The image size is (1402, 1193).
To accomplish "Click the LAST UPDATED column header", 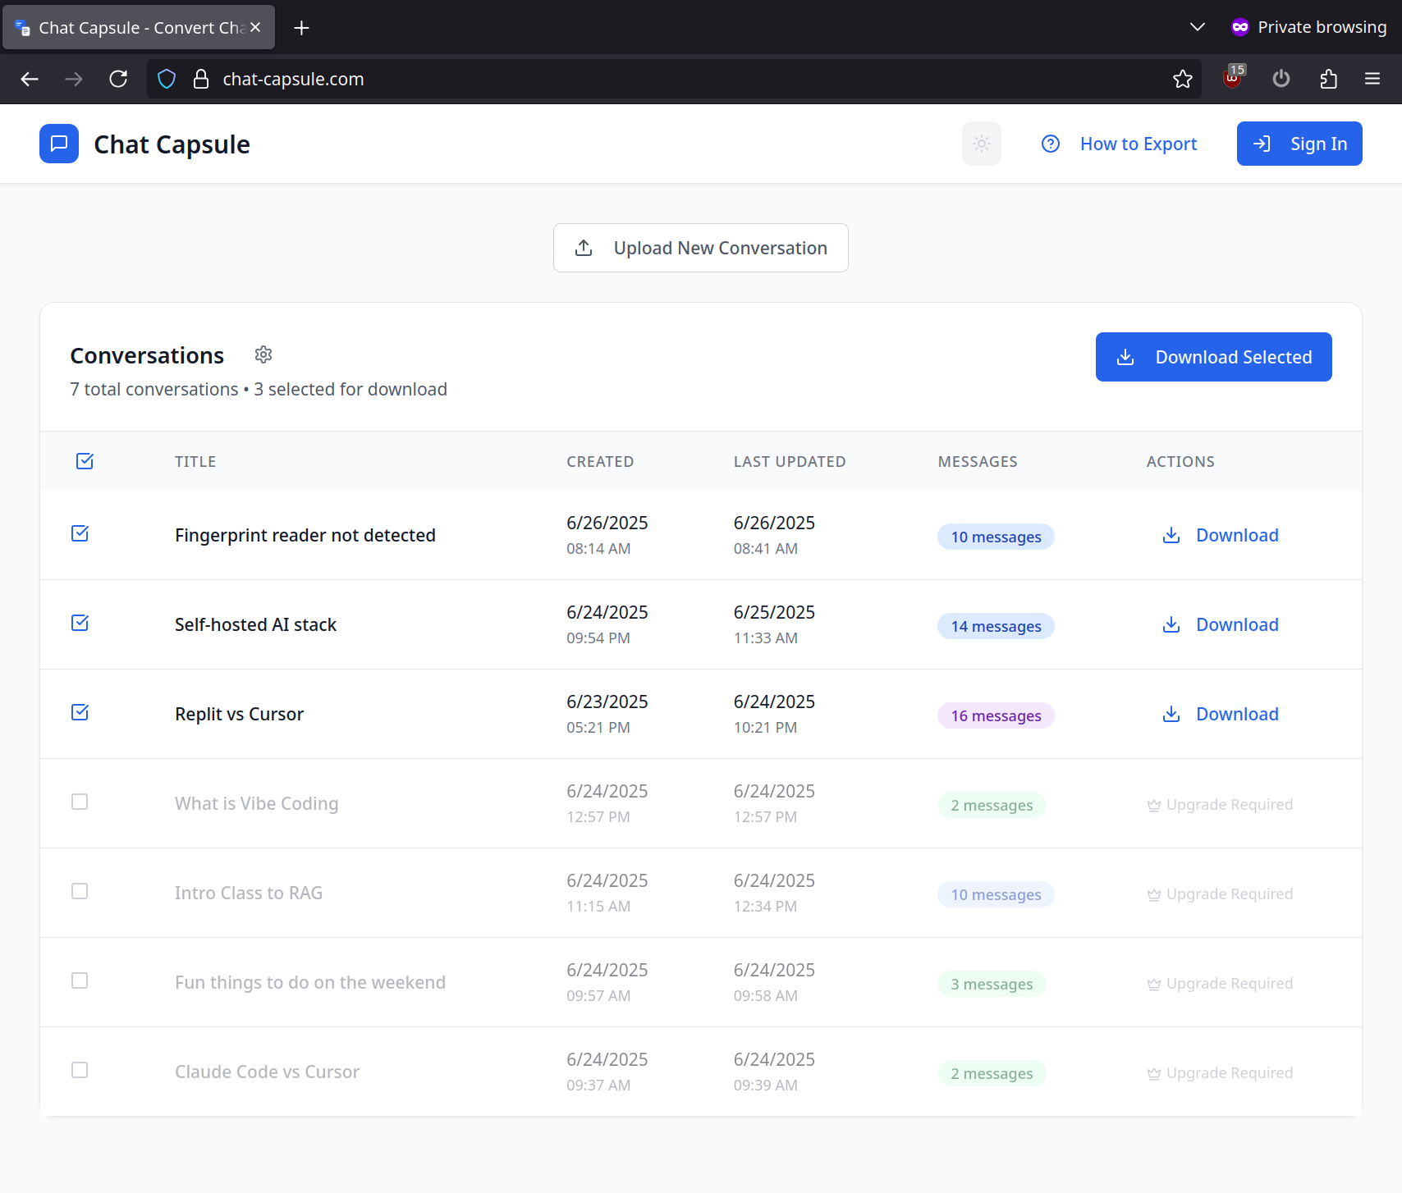I will pyautogui.click(x=790, y=461).
